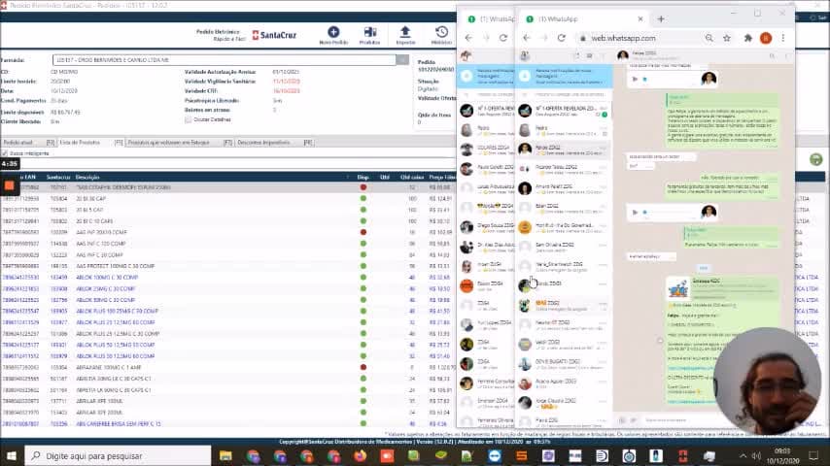
Task: Click the Novo Pedido plus icon
Action: [x=333, y=32]
